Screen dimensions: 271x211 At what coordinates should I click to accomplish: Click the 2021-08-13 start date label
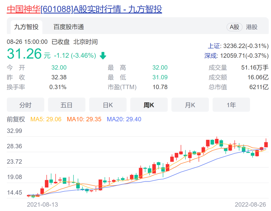tap(42, 205)
